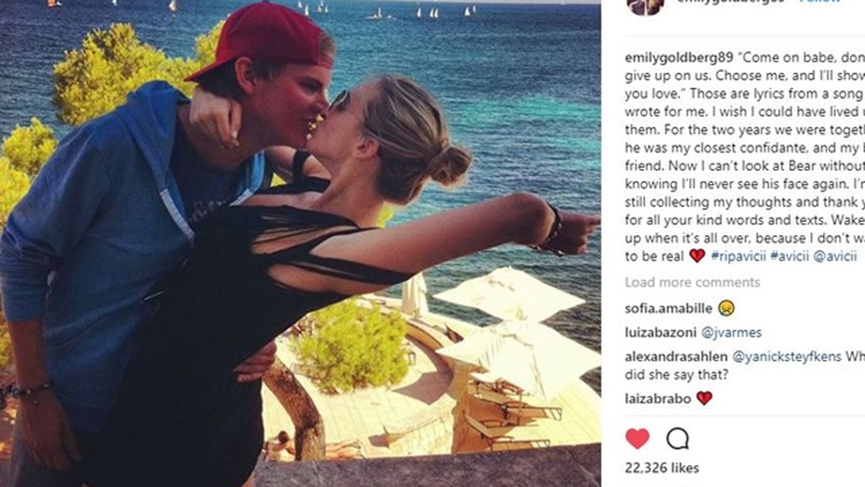
Task: Click the broken heart emoji in caption
Action: coord(697,256)
